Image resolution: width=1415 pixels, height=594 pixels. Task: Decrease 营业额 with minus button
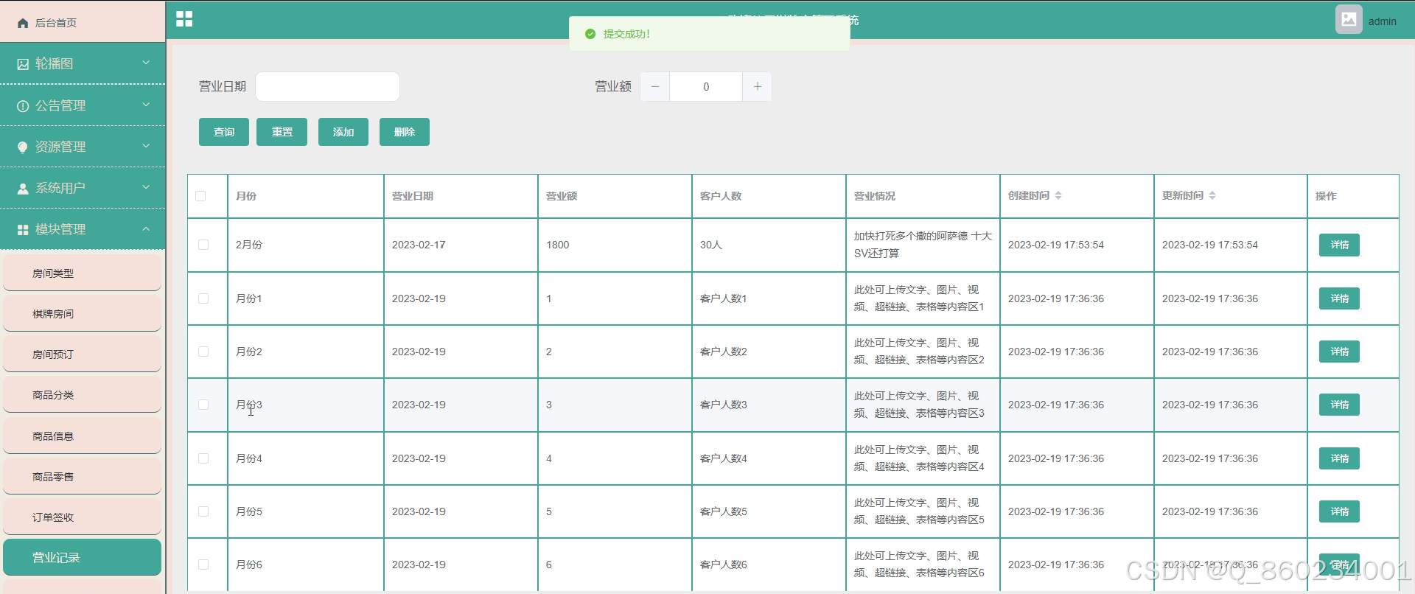coord(655,87)
